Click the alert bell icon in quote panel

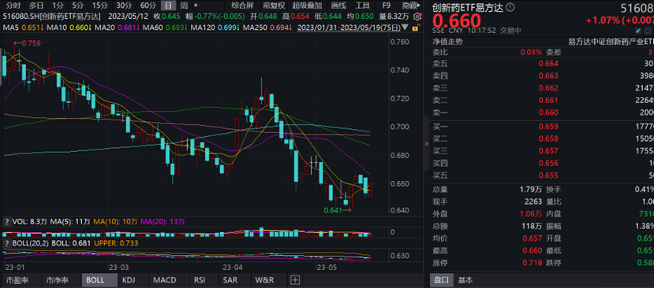[648, 31]
